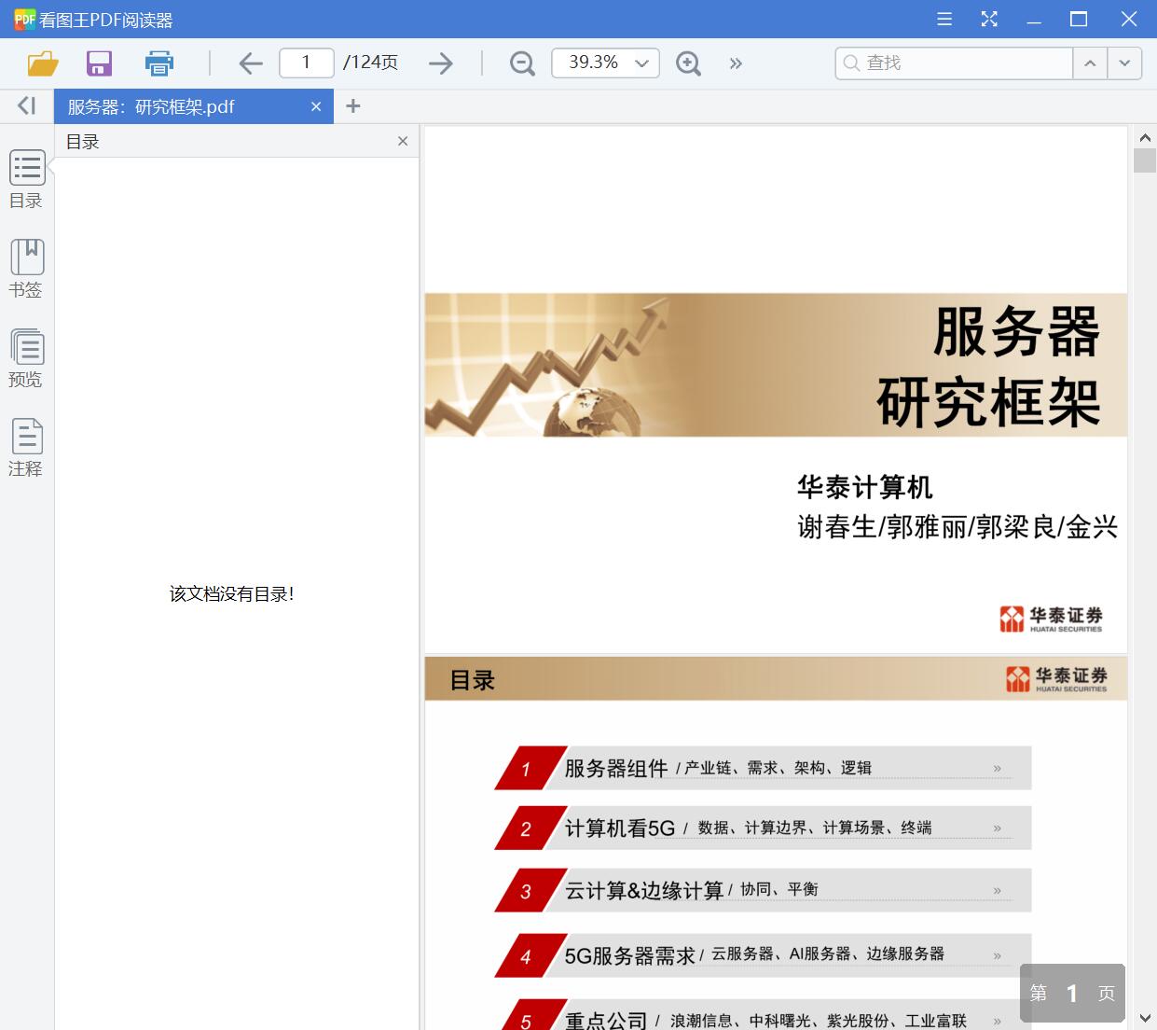Click the 查找 search field
The width and height of the screenshot is (1157, 1030).
pos(954,63)
